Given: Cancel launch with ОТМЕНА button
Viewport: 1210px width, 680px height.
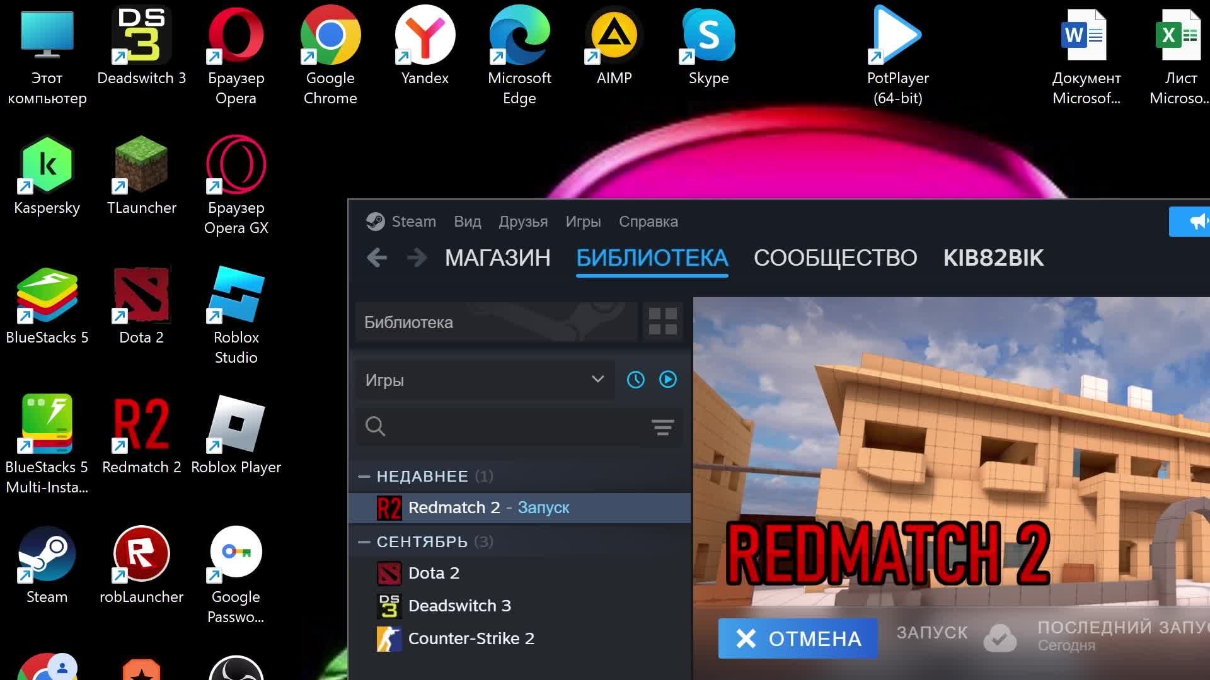Looking at the screenshot, I should pos(798,638).
